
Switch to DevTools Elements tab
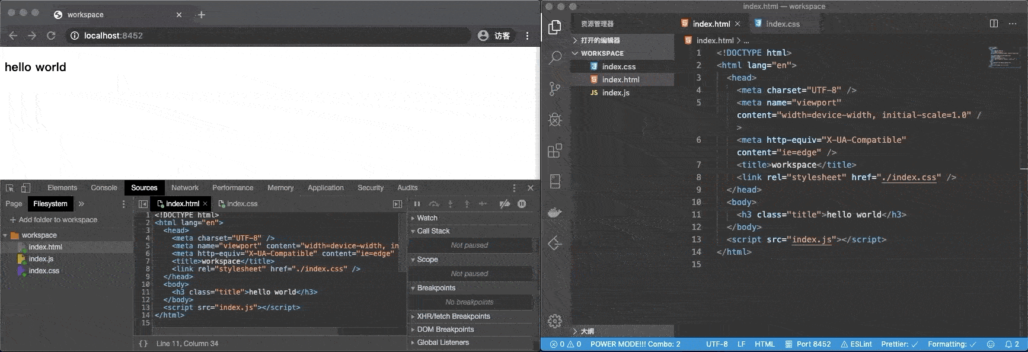click(62, 188)
